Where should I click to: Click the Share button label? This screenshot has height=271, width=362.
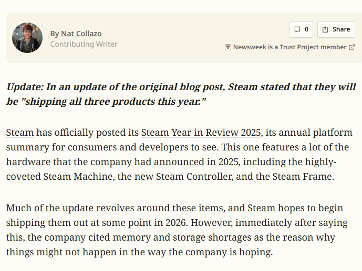coord(341,29)
